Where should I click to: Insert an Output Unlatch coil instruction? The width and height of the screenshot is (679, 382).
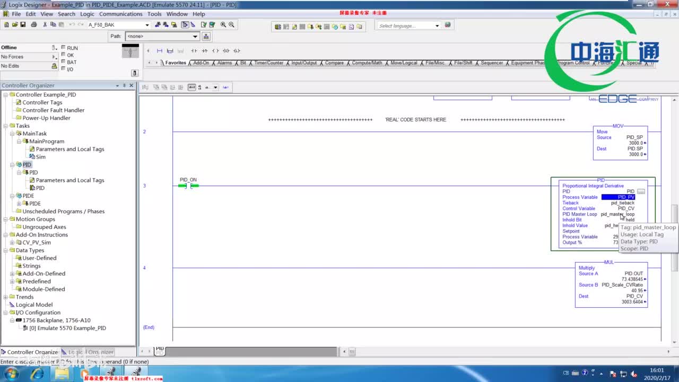[x=226, y=51]
